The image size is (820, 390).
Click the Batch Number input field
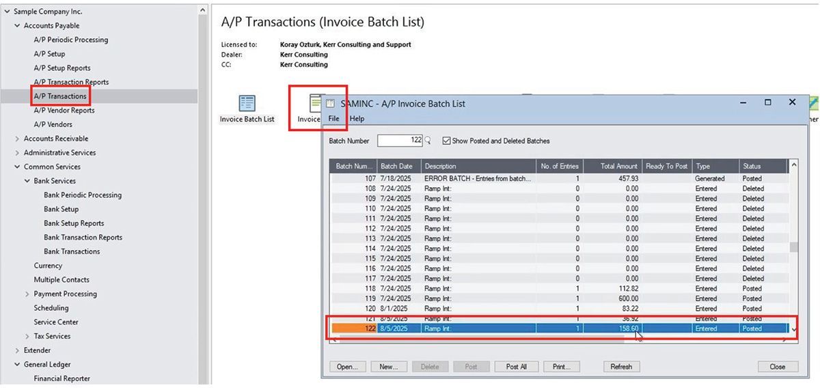point(400,141)
